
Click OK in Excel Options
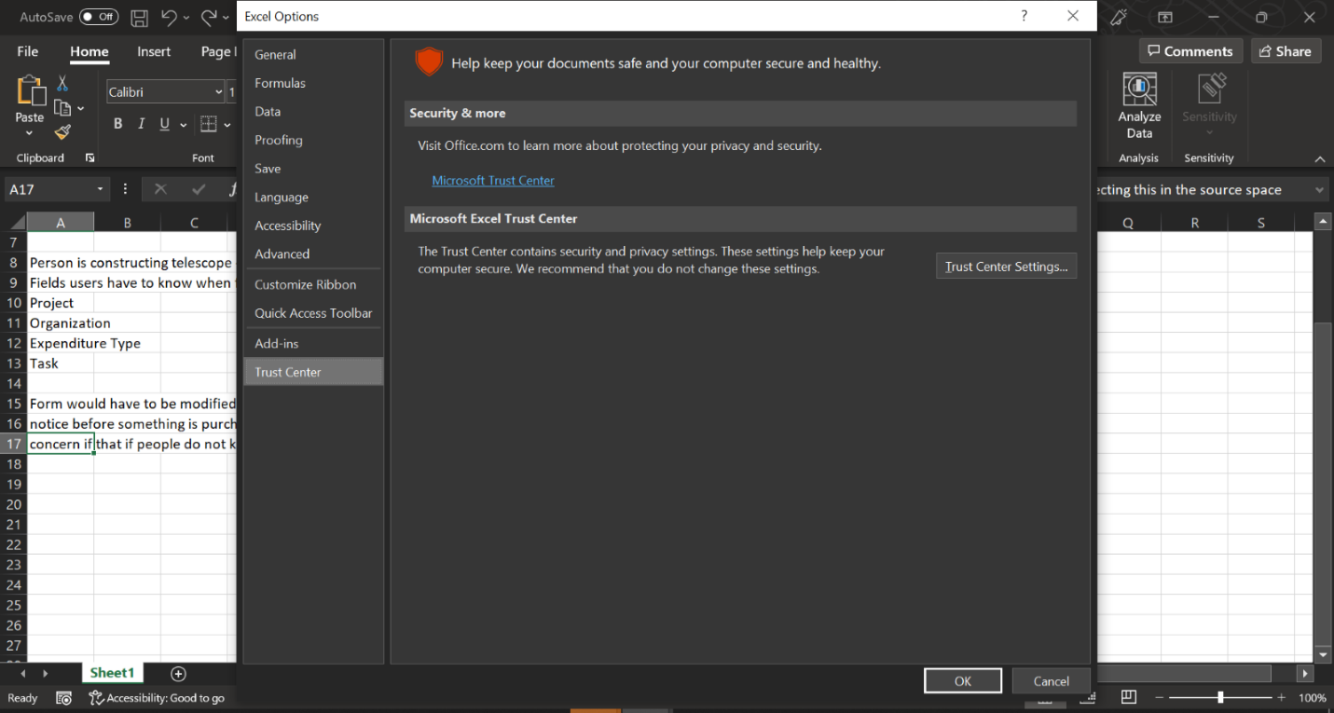click(963, 681)
